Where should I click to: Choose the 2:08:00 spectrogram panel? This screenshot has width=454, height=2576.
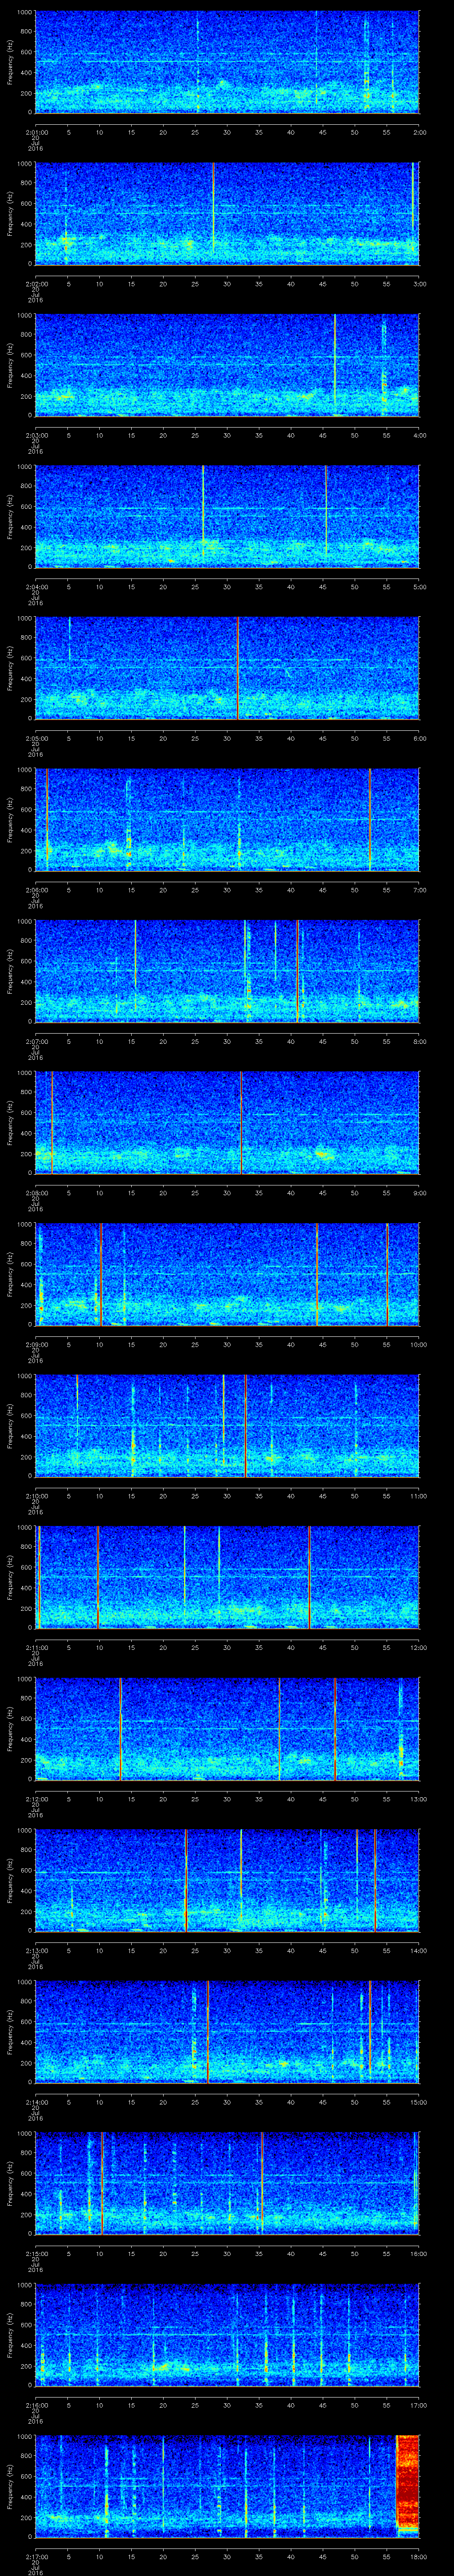227,1122
